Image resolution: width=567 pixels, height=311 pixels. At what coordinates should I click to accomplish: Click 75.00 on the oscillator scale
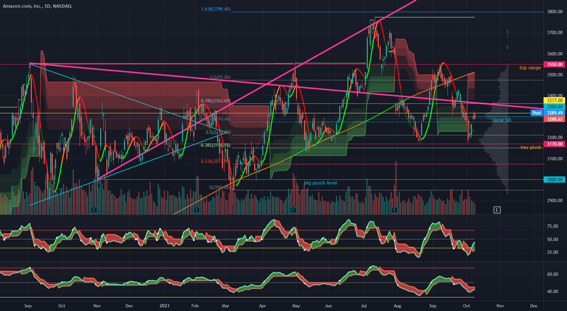coord(552,226)
